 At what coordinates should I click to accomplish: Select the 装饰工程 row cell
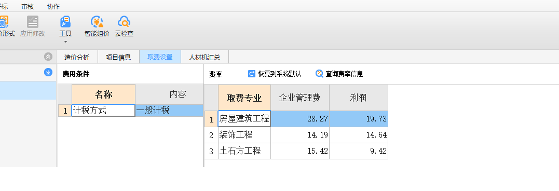(244, 135)
